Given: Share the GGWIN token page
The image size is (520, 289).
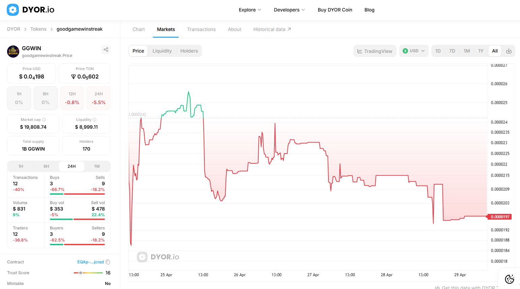Looking at the screenshot, I should click(x=106, y=50).
